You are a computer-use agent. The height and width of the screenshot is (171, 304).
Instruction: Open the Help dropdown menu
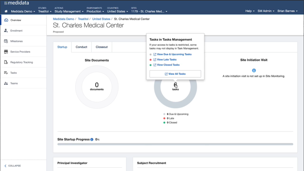pos(250,11)
